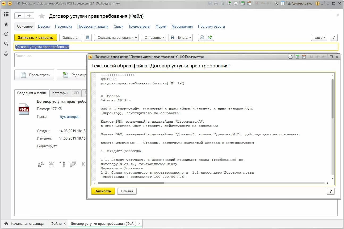
Task: Click the file name input field
Action: pyautogui.click(x=176, y=47)
